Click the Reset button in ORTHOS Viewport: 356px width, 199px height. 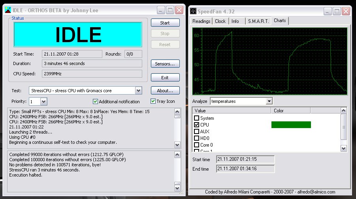click(x=165, y=45)
